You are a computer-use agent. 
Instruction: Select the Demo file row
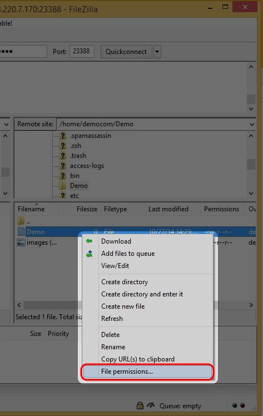click(135, 231)
